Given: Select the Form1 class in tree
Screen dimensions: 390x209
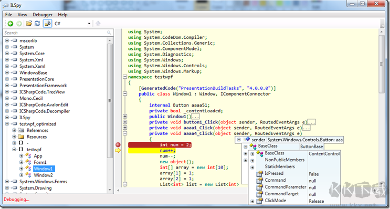Looking at the screenshot, I should 40,162.
